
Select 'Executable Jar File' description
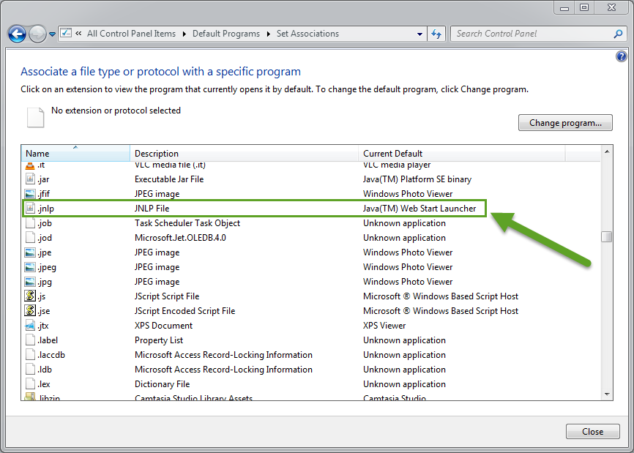tap(169, 179)
